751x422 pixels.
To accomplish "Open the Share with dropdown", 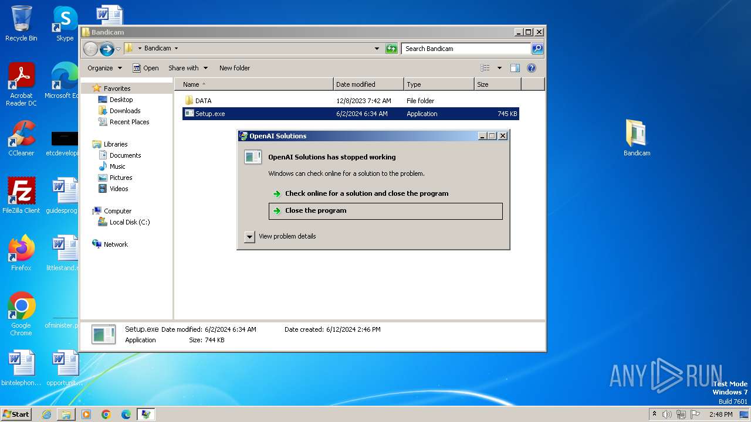I will coord(188,68).
